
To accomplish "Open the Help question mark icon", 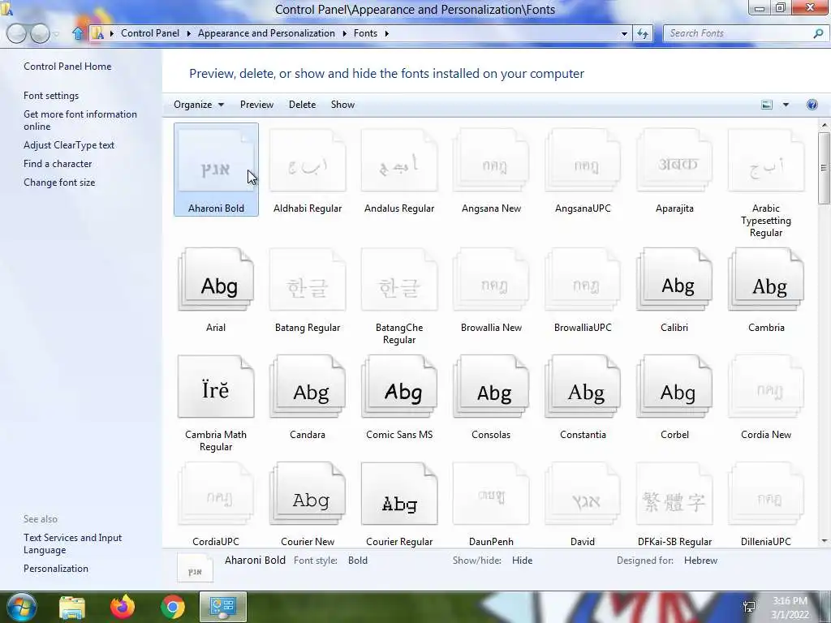I will (x=812, y=105).
